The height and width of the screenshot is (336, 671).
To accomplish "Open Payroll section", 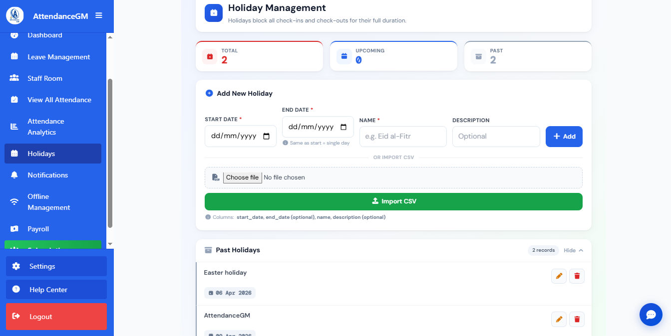I will (52, 229).
